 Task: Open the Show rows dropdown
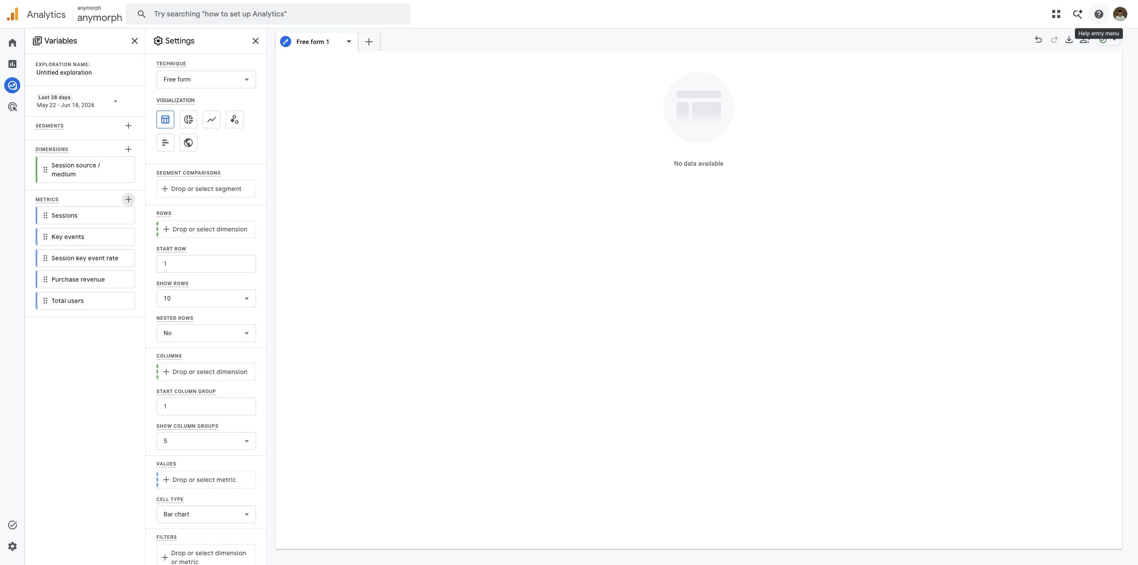pyautogui.click(x=206, y=298)
